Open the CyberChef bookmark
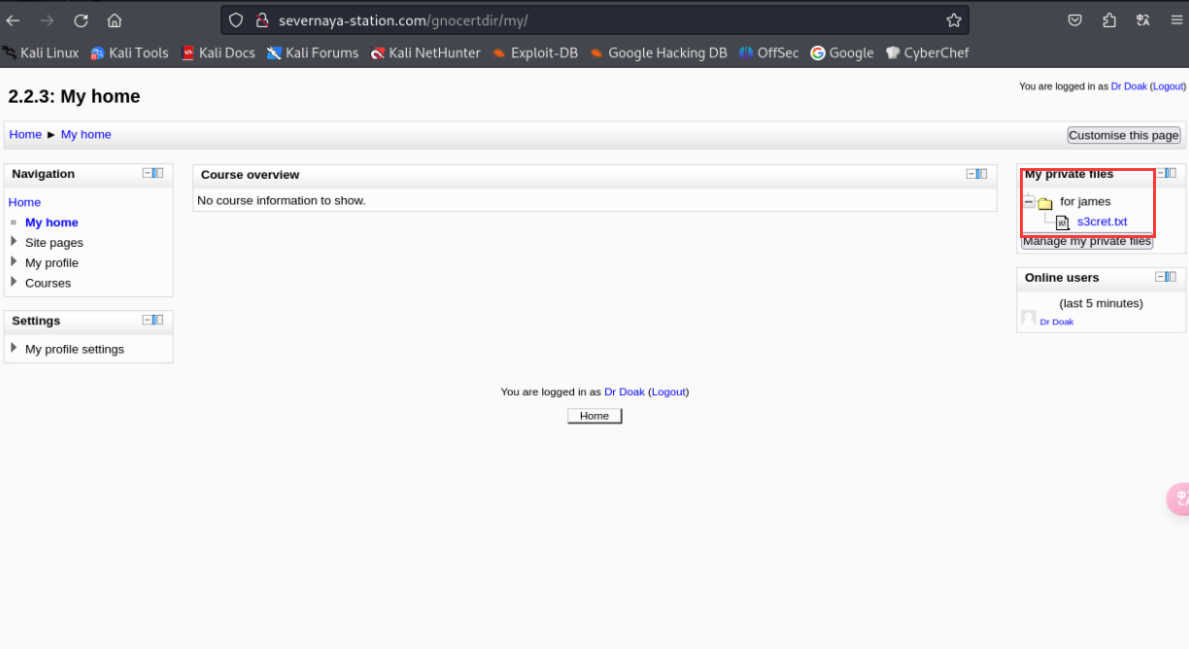This screenshot has width=1189, height=649. coord(927,53)
